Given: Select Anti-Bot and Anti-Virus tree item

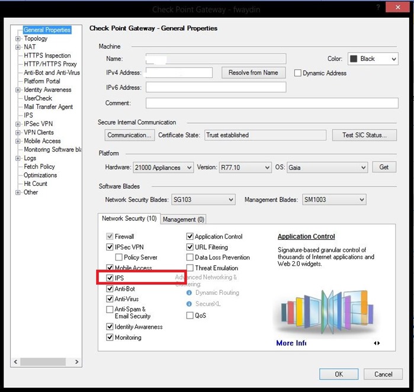Looking at the screenshot, I should [x=52, y=73].
